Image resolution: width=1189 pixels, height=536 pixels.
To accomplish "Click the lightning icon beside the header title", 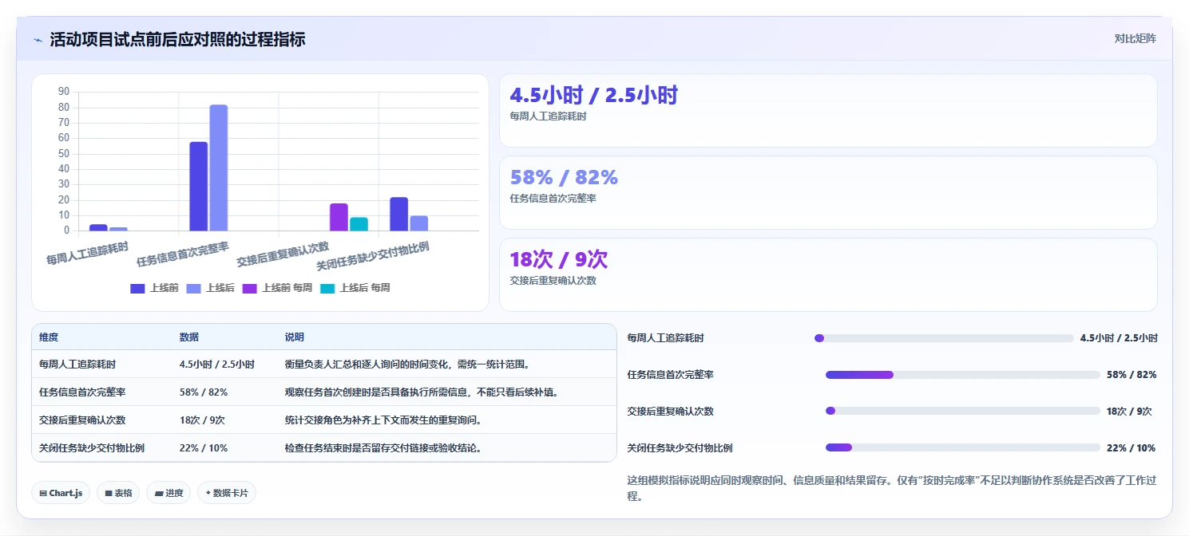I will (x=38, y=40).
